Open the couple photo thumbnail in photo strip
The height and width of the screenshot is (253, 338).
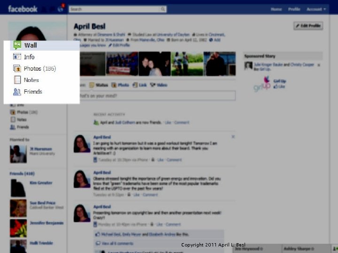point(154,64)
